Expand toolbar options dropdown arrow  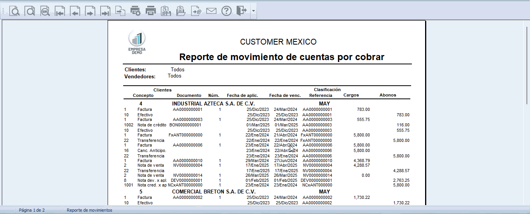(x=253, y=11)
